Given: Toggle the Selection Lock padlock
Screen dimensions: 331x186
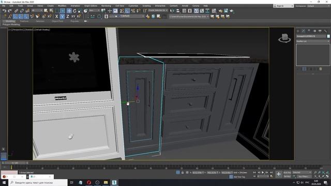Looking at the screenshot, I should tap(183, 173).
